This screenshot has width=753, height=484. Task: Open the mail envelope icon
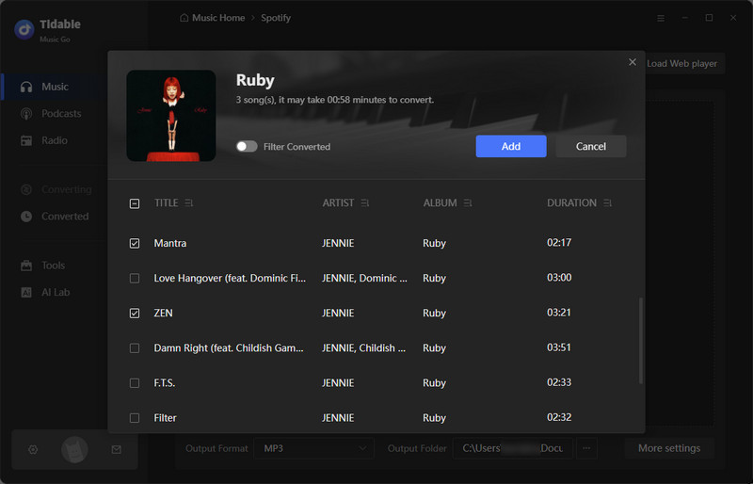(x=116, y=449)
